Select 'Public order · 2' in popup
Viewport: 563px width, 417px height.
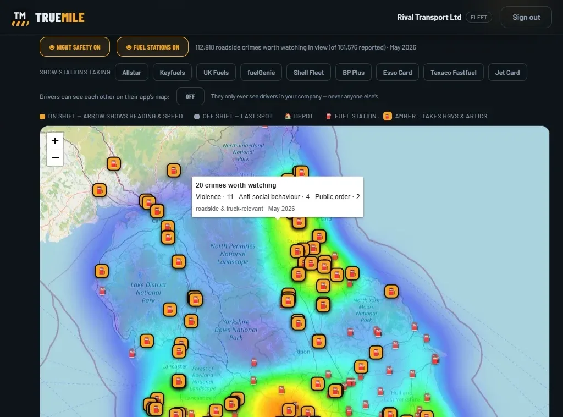coord(337,197)
